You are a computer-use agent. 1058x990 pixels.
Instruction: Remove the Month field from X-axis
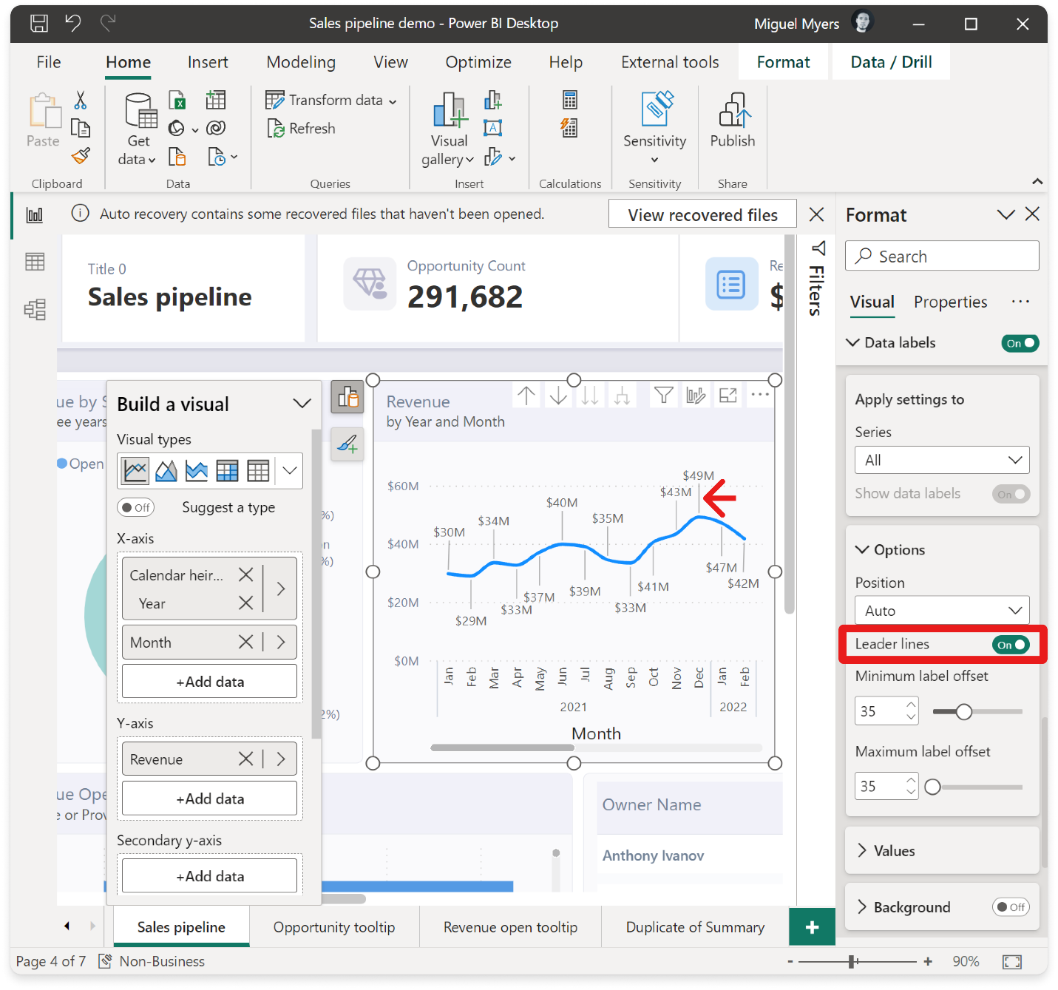pos(245,643)
